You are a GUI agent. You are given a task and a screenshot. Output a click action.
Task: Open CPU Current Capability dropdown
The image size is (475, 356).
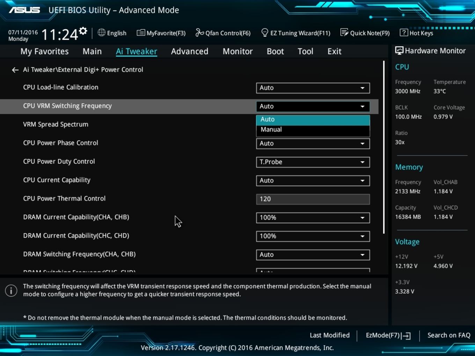tap(313, 180)
